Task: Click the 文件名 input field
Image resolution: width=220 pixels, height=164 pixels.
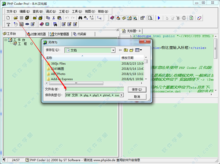Action: click(x=95, y=89)
